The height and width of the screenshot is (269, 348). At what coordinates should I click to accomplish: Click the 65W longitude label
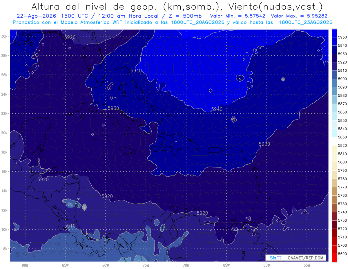(x=226, y=265)
